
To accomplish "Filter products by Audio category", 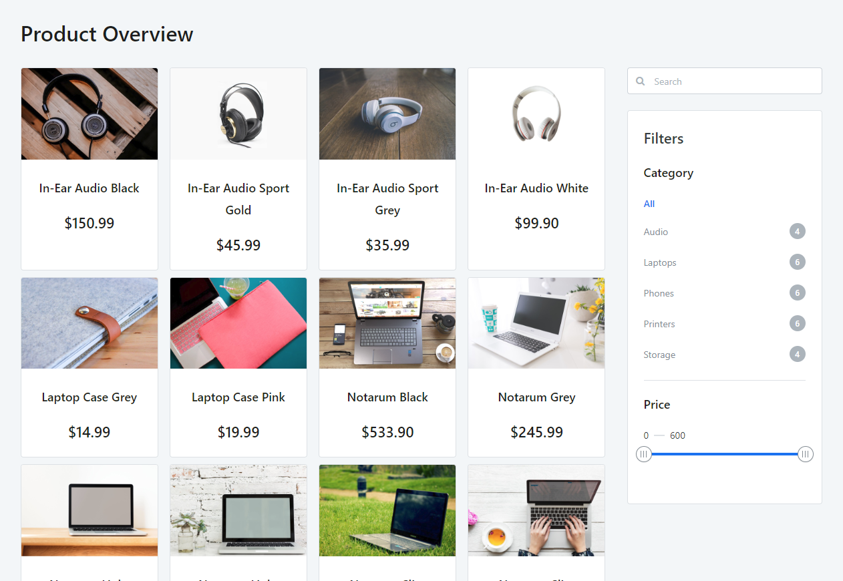I will (x=656, y=232).
